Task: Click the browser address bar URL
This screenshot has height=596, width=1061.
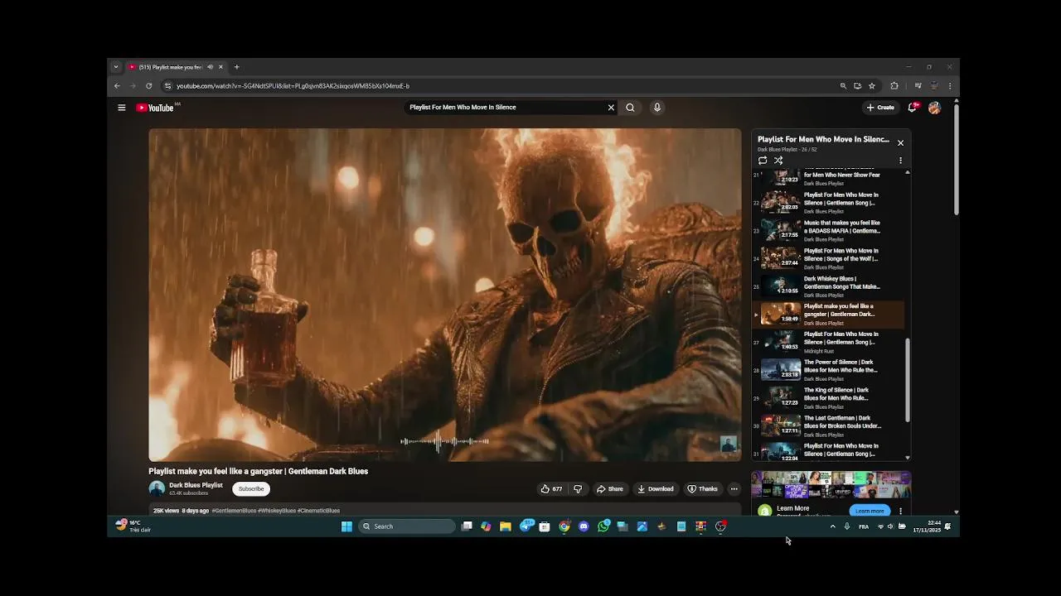Action: coord(293,86)
